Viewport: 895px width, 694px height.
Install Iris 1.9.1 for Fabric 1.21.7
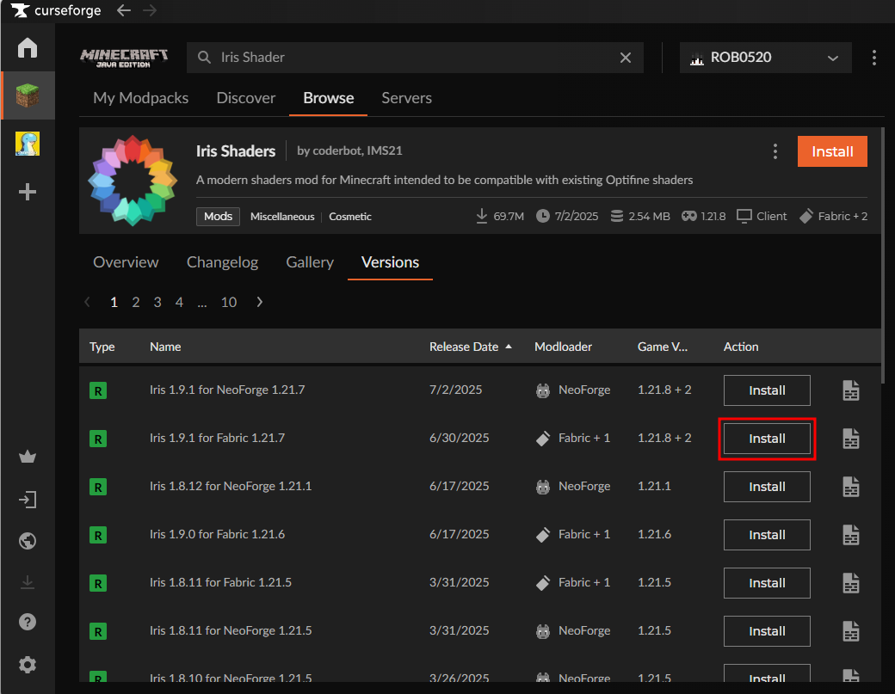[767, 439]
